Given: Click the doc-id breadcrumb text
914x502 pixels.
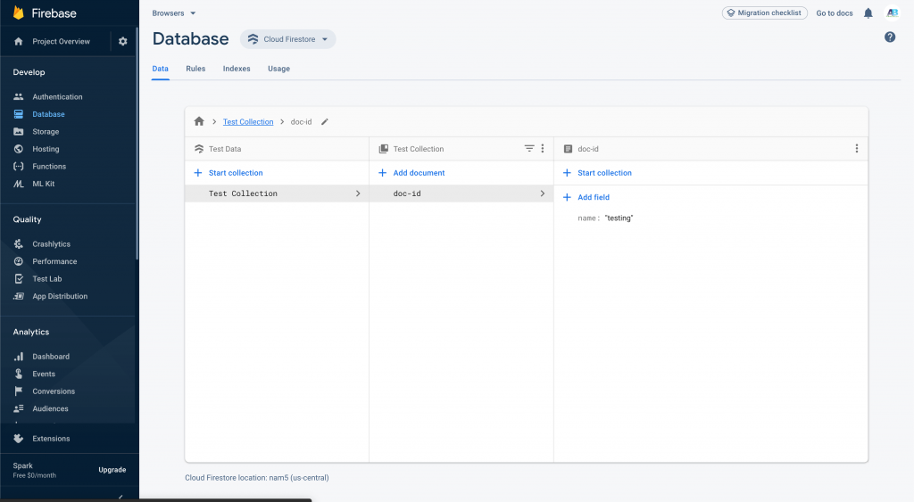Looking at the screenshot, I should [x=301, y=122].
